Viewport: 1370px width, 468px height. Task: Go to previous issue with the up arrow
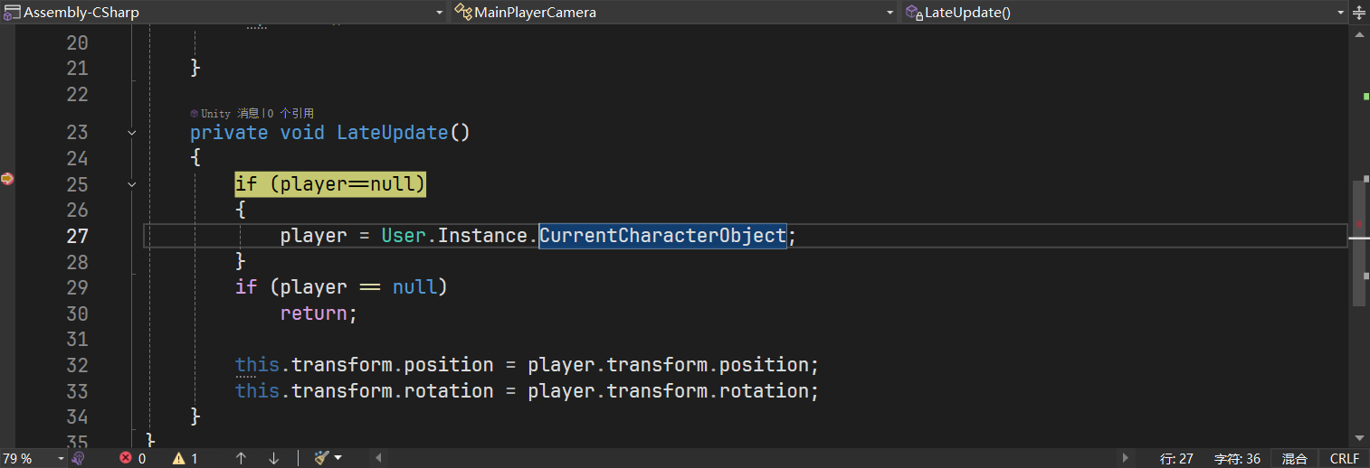click(241, 458)
